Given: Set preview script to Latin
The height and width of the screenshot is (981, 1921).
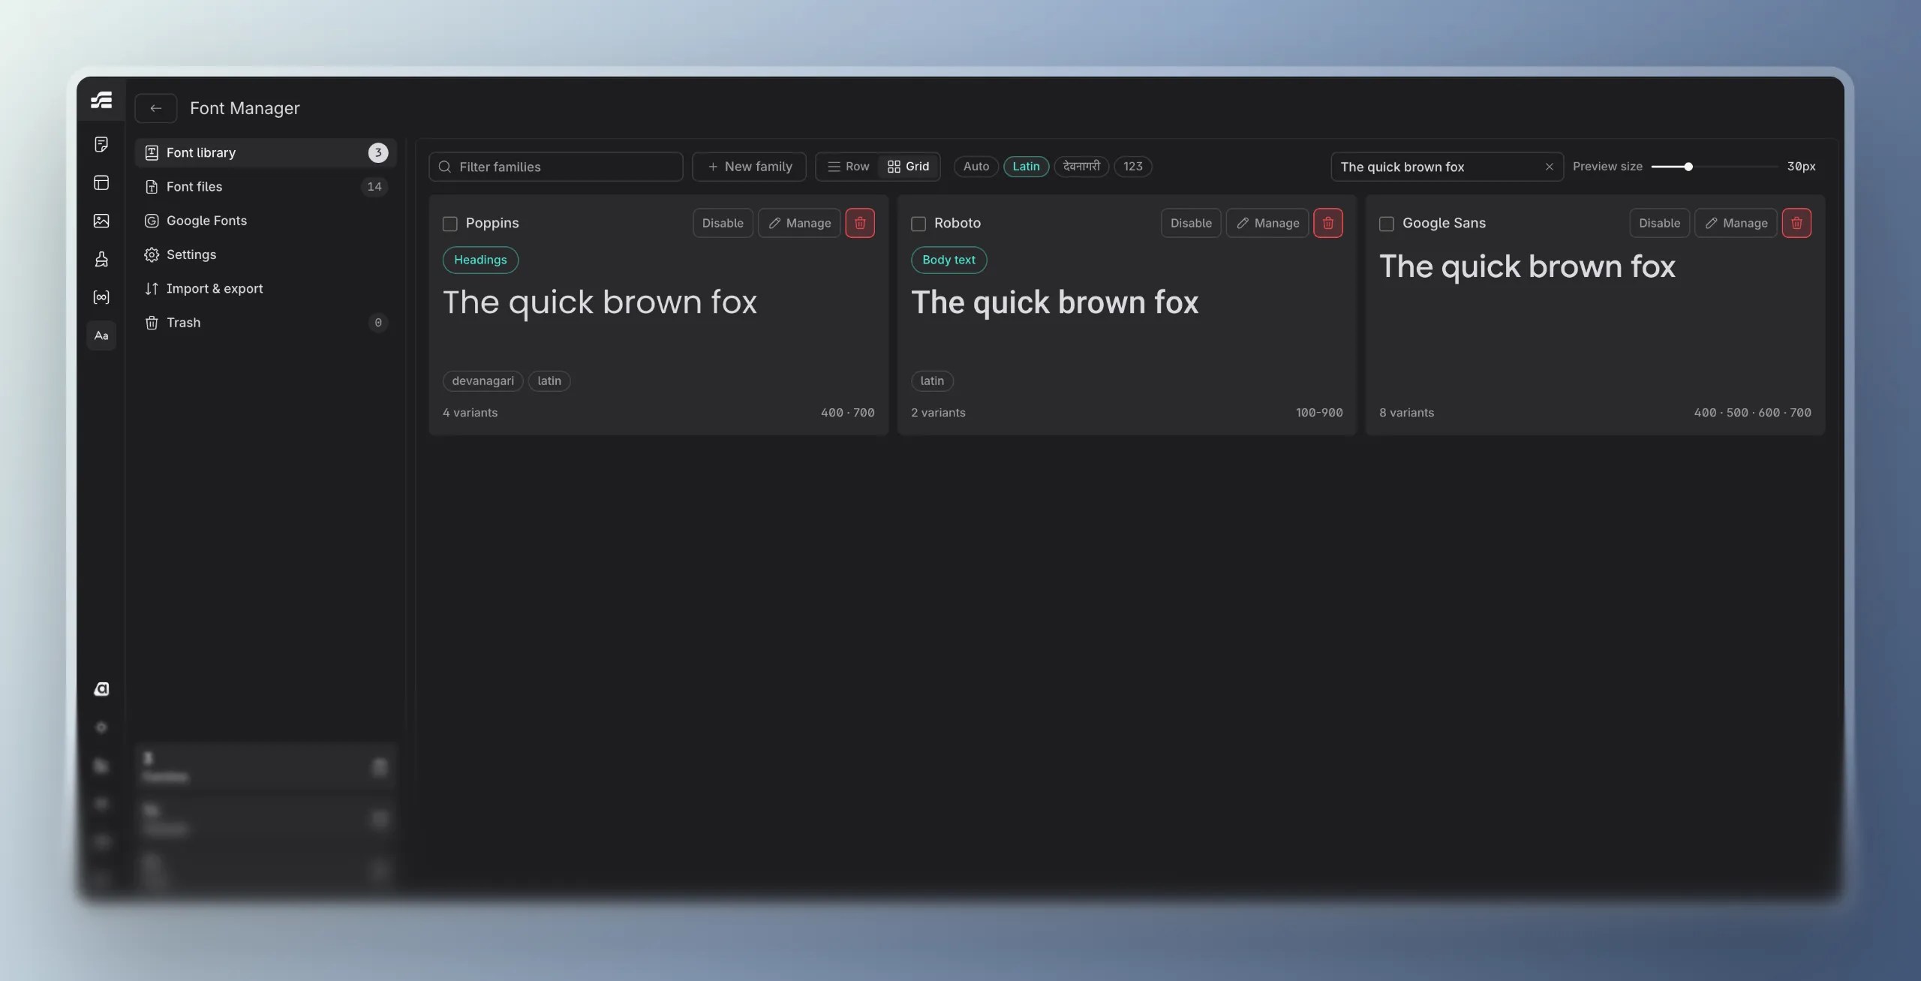Looking at the screenshot, I should point(1026,167).
